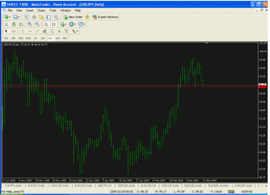Open the Data Window crosshair-target icon
The width and height of the screenshot is (270, 195).
(34, 17)
